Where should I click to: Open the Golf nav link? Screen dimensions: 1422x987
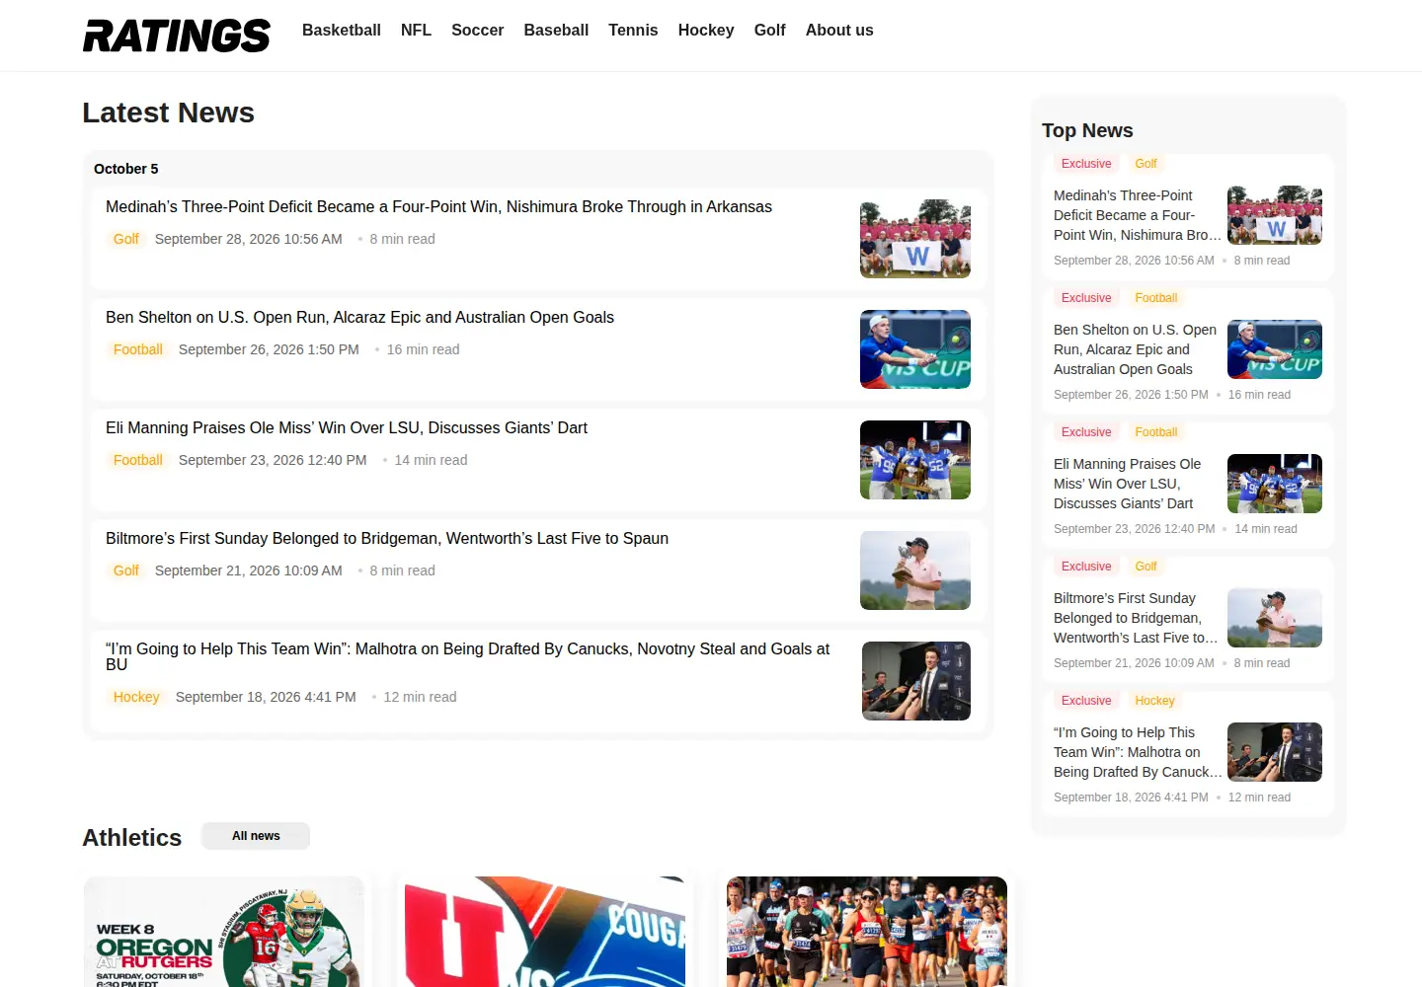click(769, 31)
